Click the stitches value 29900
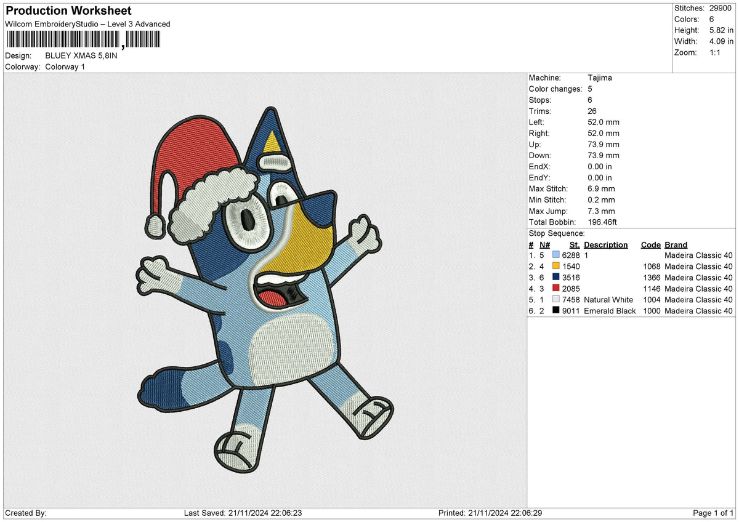 [722, 8]
